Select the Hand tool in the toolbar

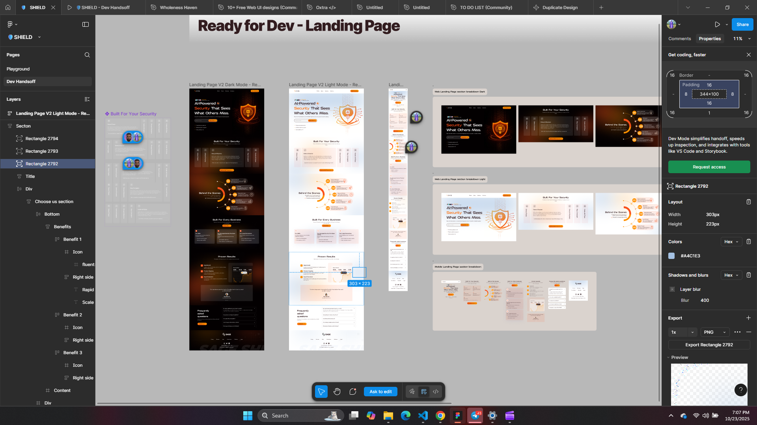[x=337, y=392]
